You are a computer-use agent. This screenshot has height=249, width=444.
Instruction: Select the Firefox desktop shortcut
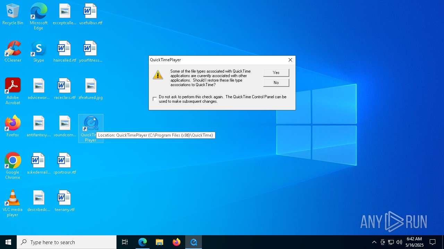point(13,126)
